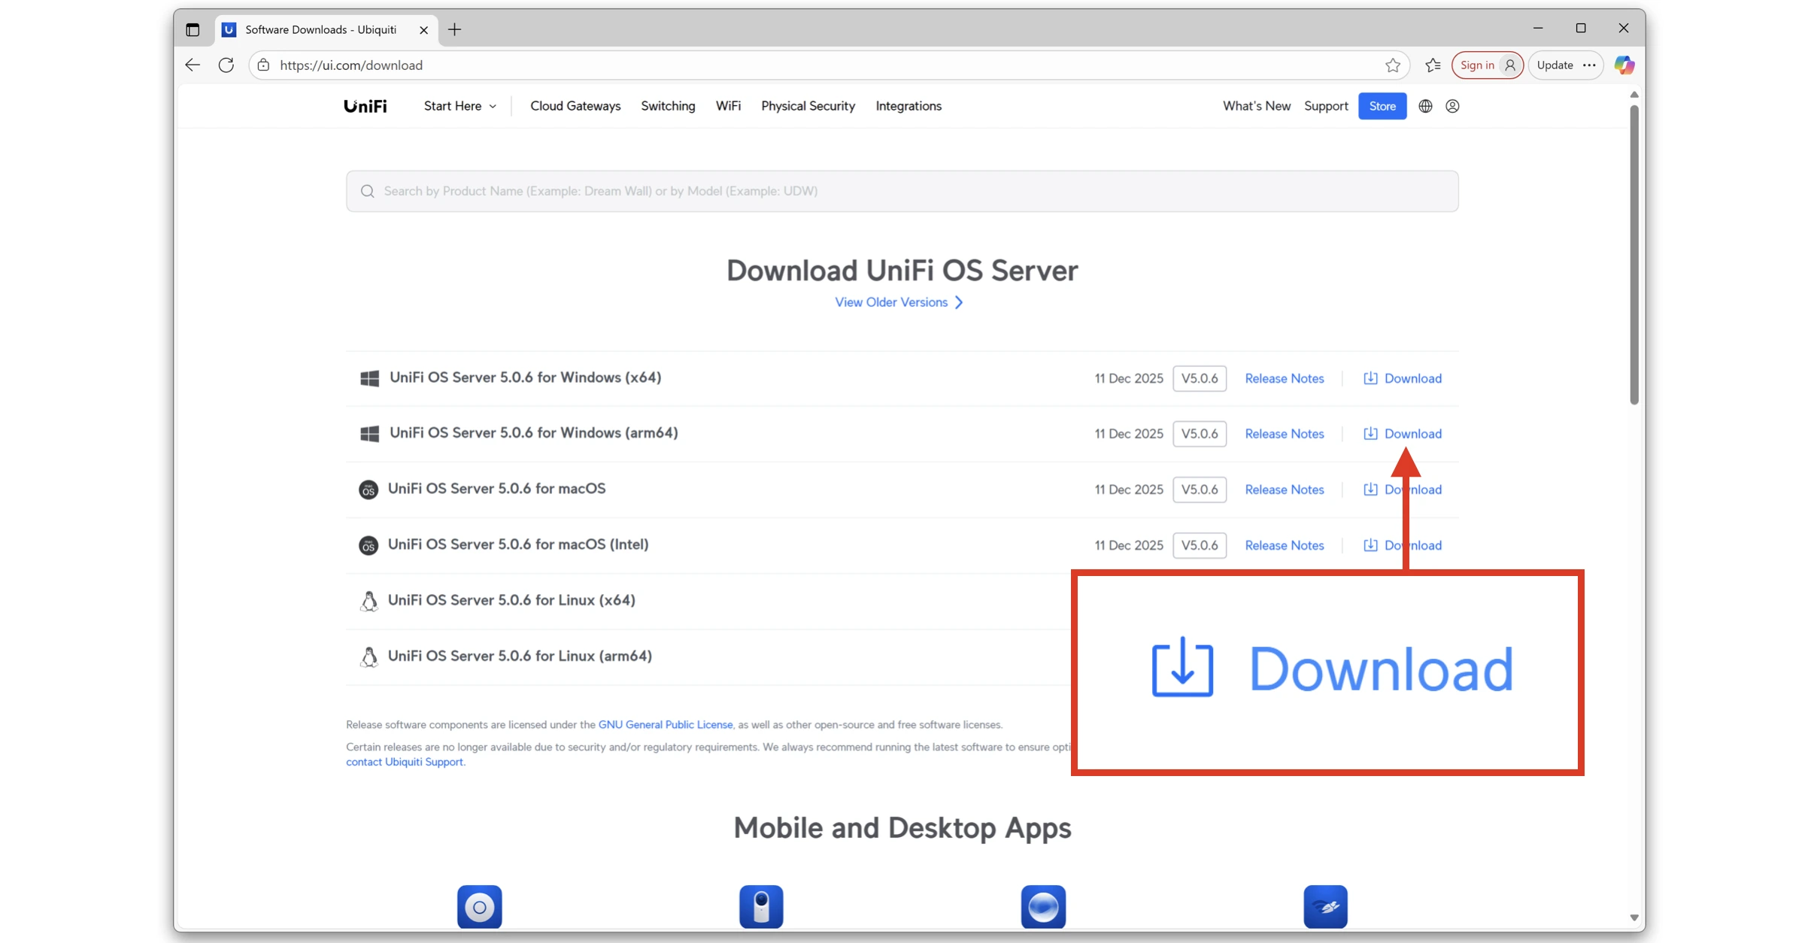
Task: Expand the Start Here dropdown menu
Action: (x=460, y=106)
